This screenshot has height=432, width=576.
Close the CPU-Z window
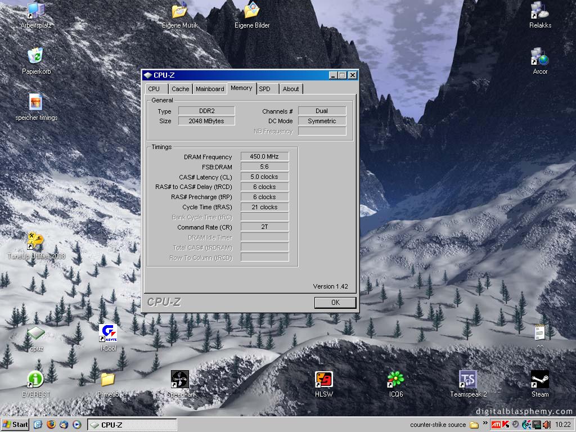352,75
